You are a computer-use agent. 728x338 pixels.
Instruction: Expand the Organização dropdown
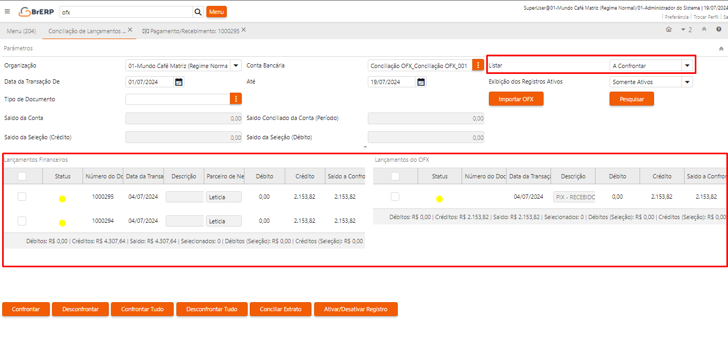(x=236, y=66)
